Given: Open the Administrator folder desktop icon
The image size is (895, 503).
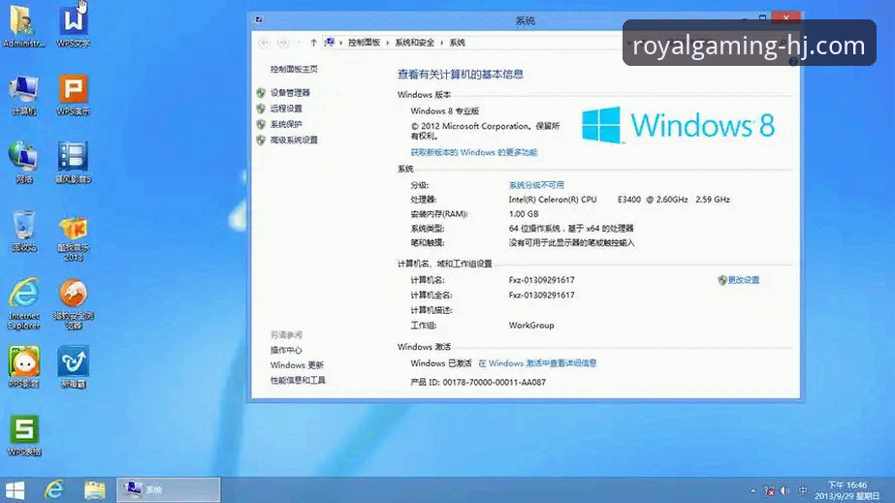Looking at the screenshot, I should tap(23, 25).
